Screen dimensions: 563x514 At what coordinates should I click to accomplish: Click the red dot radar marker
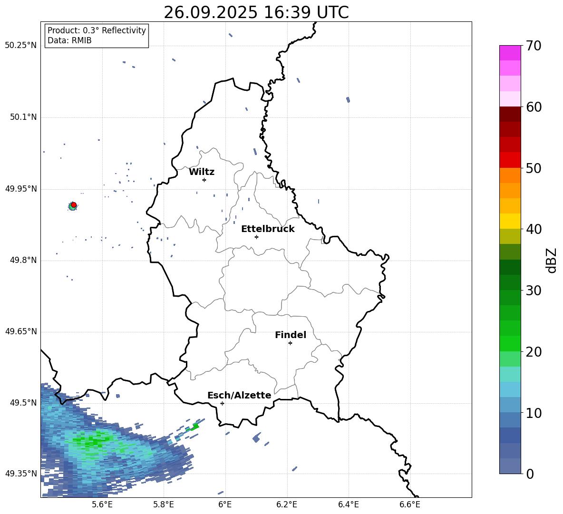click(74, 205)
